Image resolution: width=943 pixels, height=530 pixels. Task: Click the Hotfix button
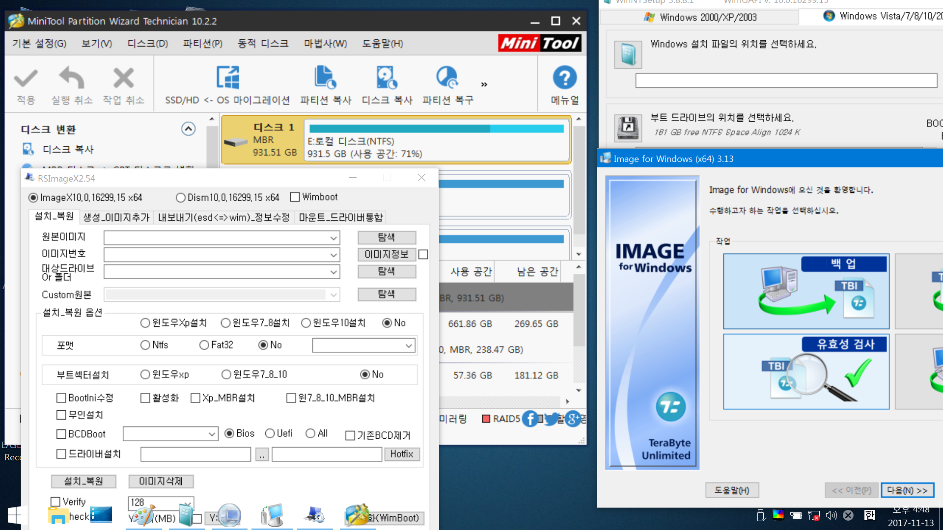(x=402, y=454)
